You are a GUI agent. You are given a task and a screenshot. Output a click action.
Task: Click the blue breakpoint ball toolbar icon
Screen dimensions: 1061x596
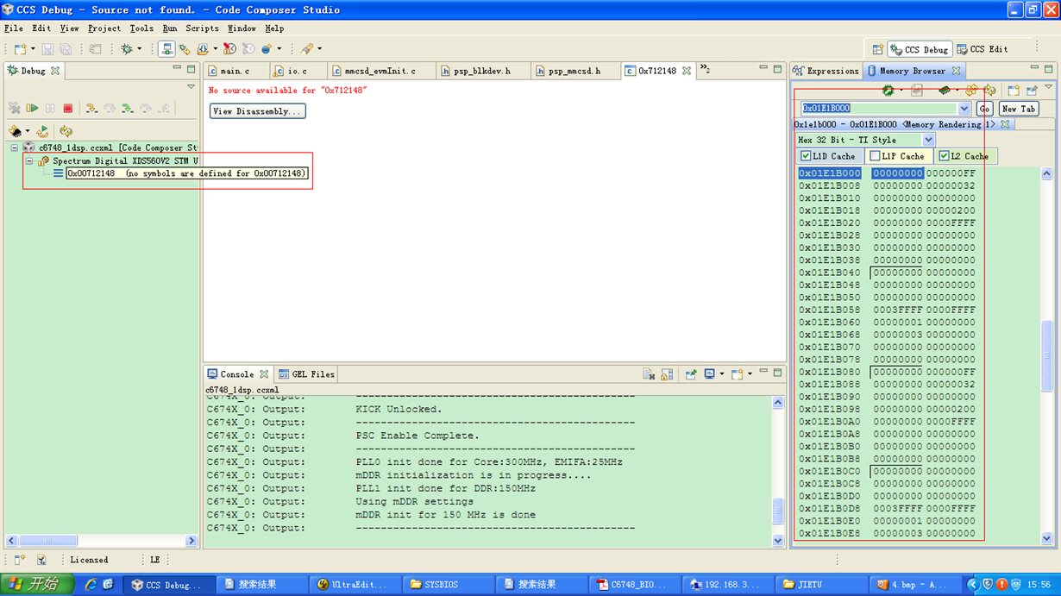coord(267,49)
